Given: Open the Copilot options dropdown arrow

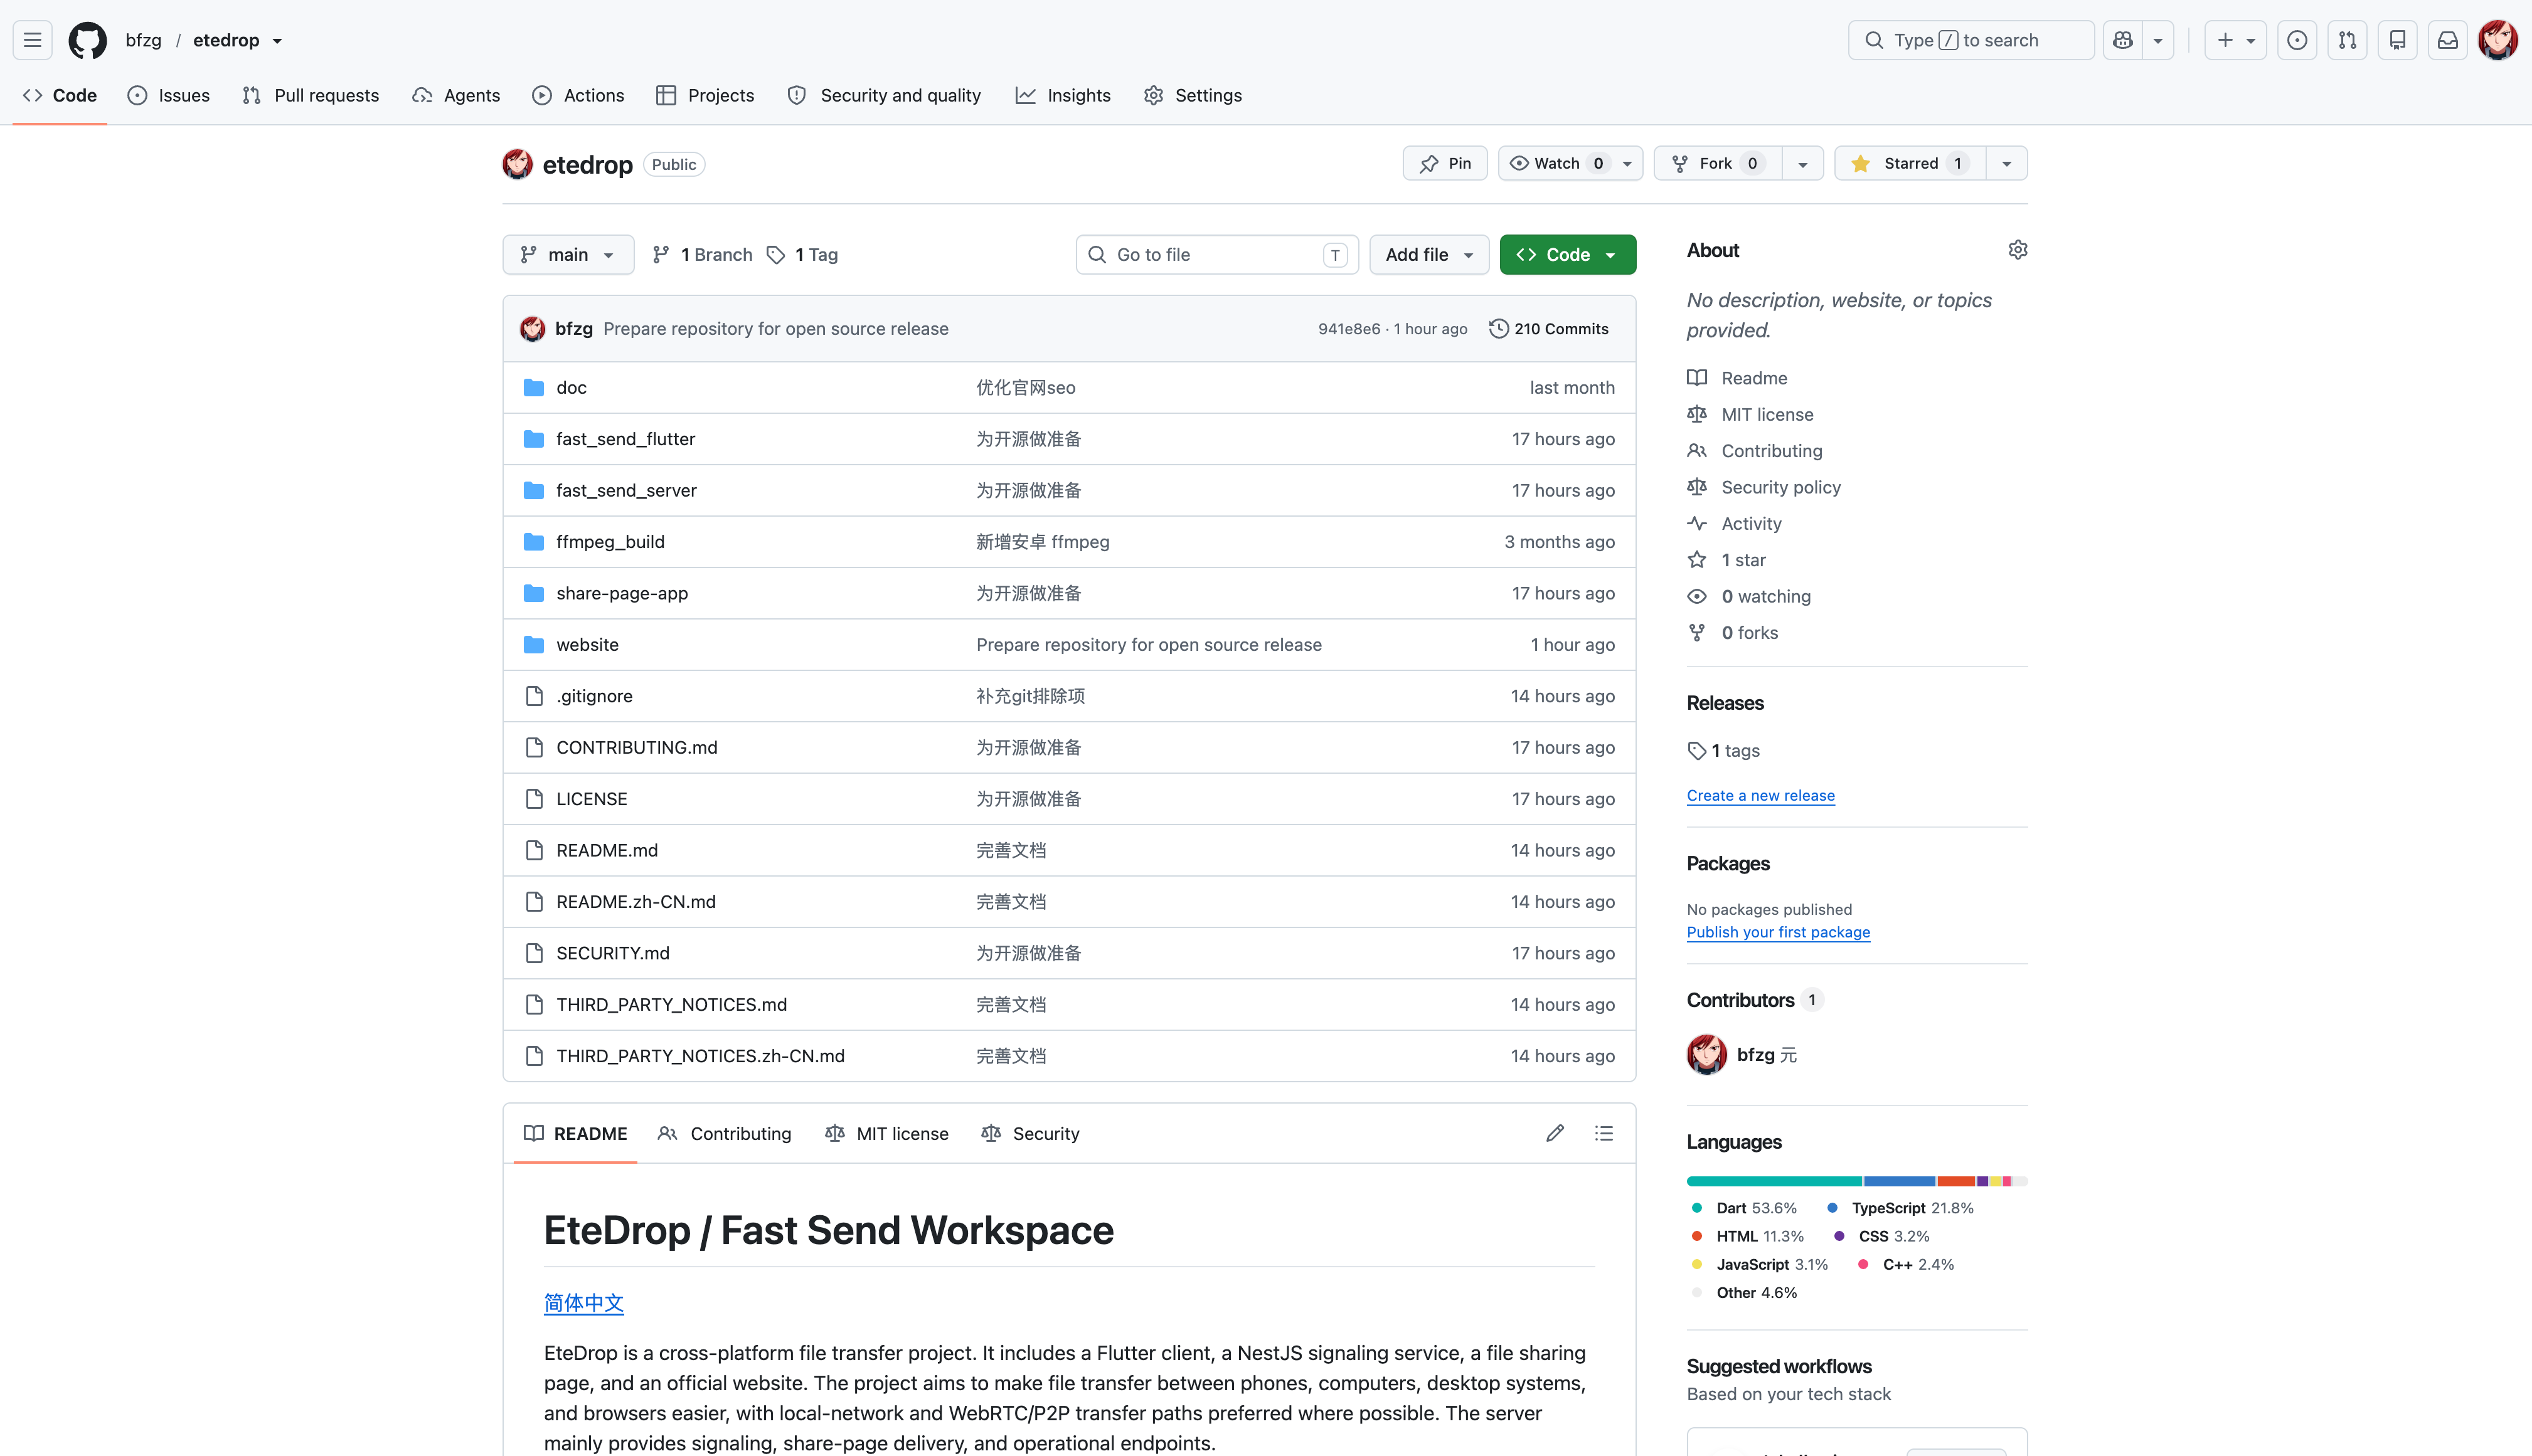Looking at the screenshot, I should click(2158, 40).
